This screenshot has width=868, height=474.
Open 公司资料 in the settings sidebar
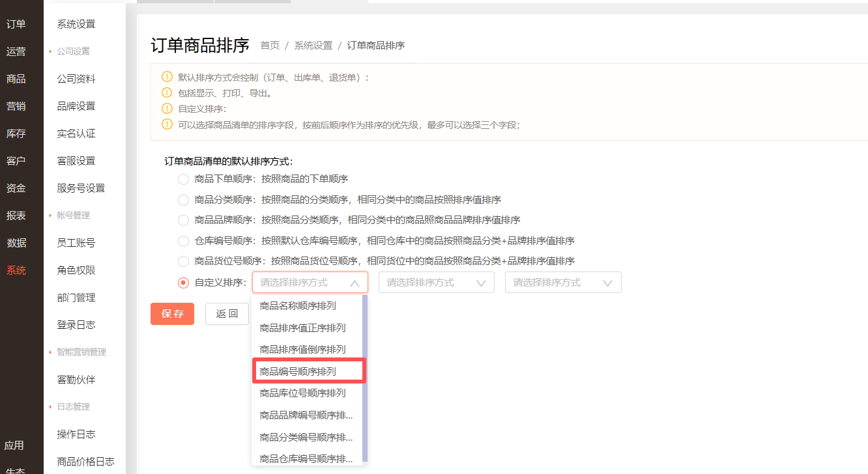click(76, 79)
